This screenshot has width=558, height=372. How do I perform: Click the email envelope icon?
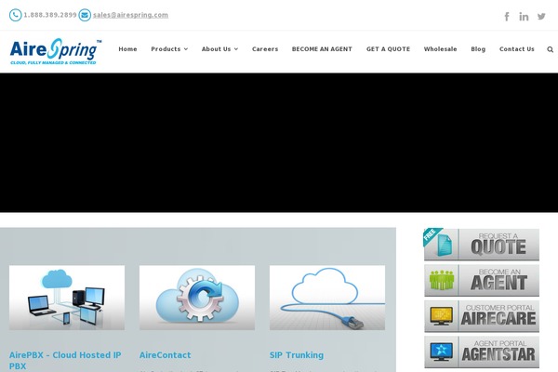[85, 15]
